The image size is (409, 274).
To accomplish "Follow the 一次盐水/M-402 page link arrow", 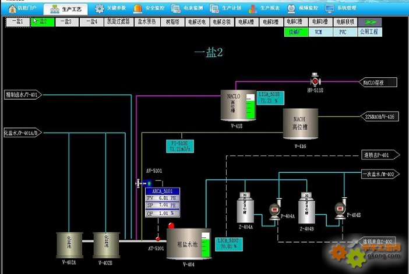I will point(379,173).
